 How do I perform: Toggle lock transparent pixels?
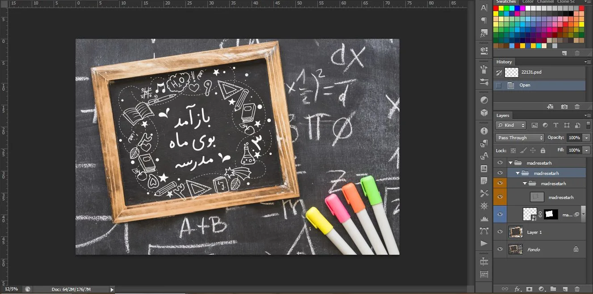click(x=513, y=150)
